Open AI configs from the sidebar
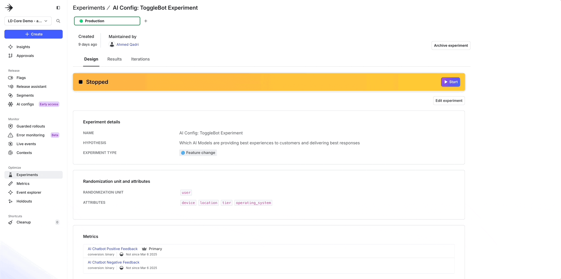Viewport: 561px width, 279px height. (25, 104)
